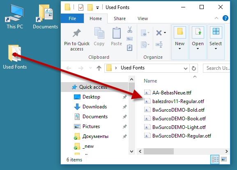The height and width of the screenshot is (170, 237).
Task: Switch to Details view in status bar
Action: tap(215, 159)
